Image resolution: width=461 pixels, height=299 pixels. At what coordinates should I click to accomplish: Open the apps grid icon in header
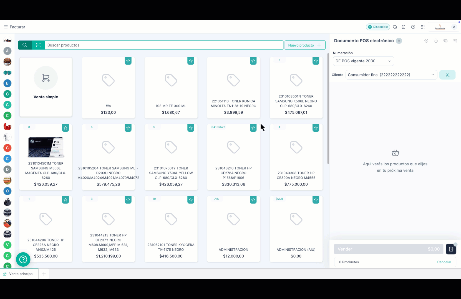422,27
